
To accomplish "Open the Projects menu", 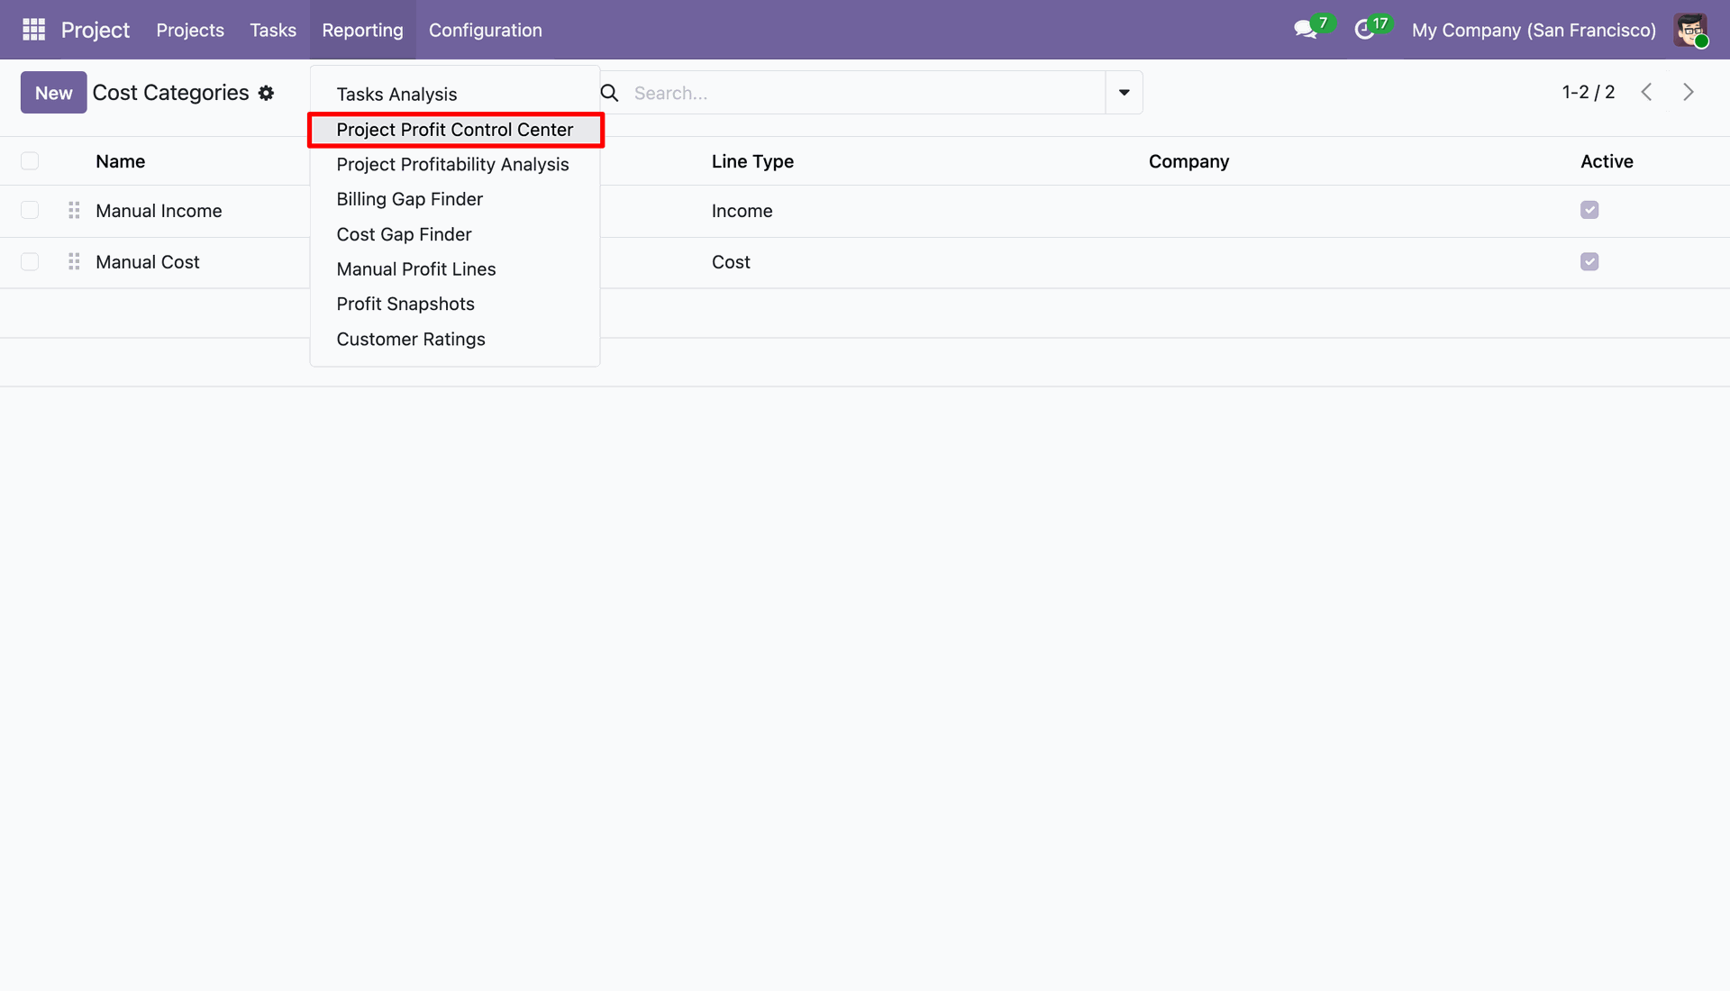I will (x=190, y=30).
